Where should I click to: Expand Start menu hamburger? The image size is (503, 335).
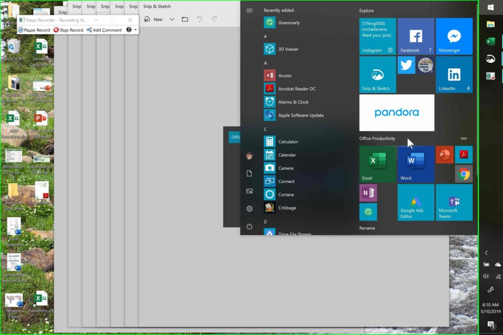pyautogui.click(x=249, y=11)
